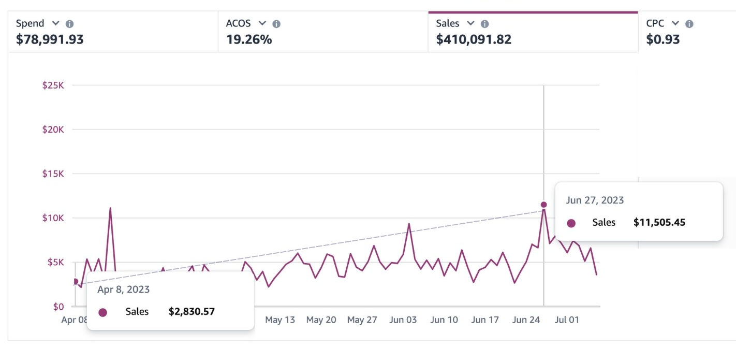The width and height of the screenshot is (736, 347).
Task: Switch to the ACOS metric card
Action: 323,32
